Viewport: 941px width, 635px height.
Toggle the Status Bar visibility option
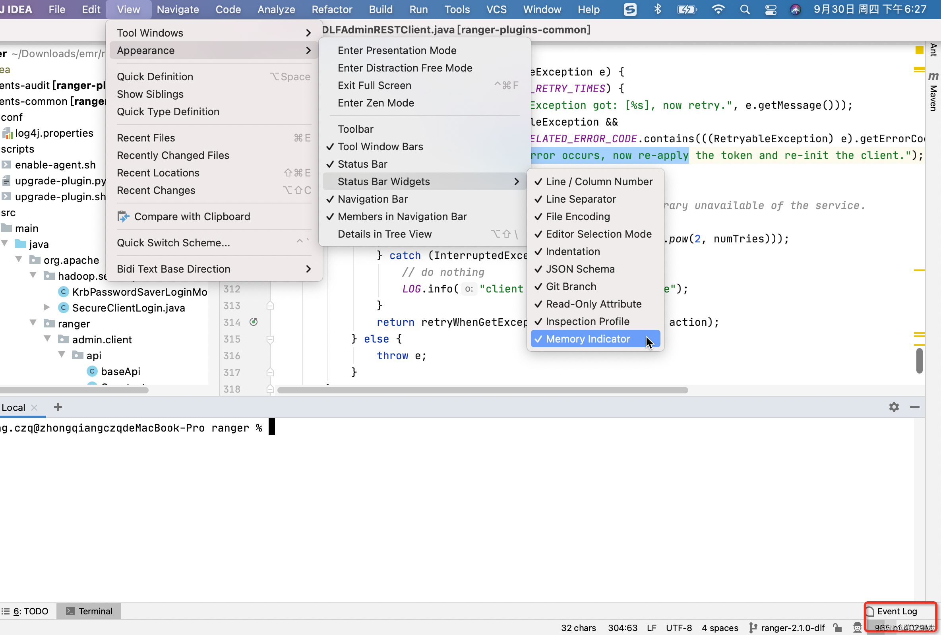pos(362,164)
